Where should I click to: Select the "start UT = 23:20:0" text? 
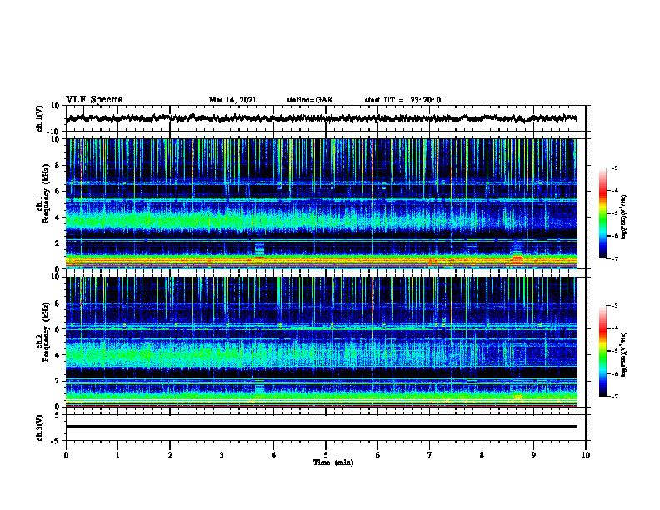tap(402, 100)
